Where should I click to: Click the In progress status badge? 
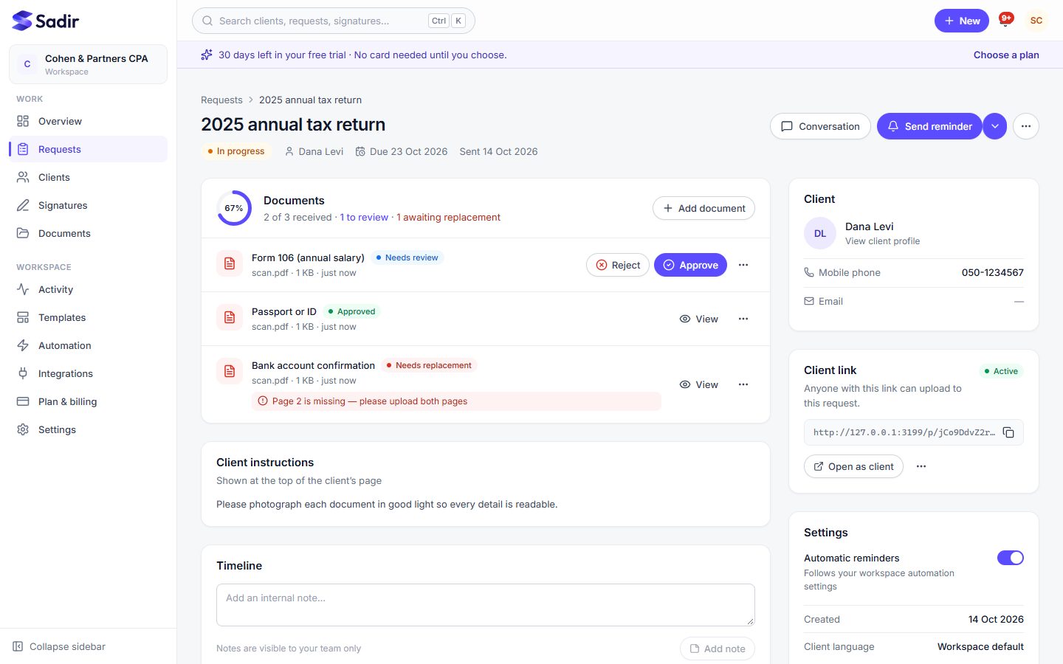236,151
